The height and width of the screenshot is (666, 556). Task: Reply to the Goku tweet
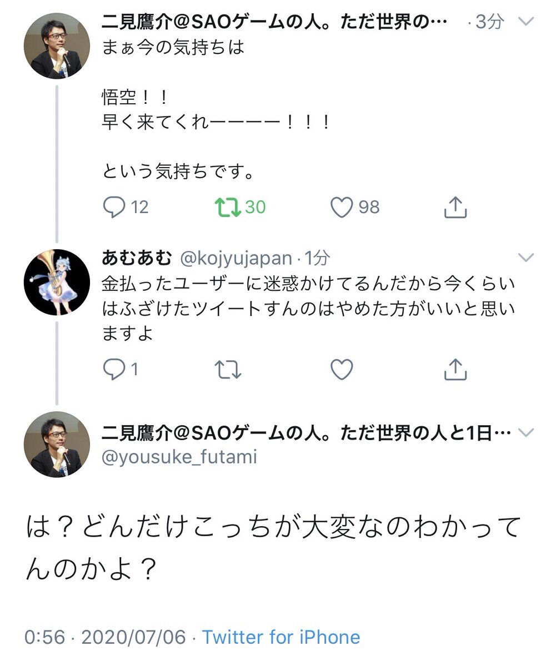[114, 207]
